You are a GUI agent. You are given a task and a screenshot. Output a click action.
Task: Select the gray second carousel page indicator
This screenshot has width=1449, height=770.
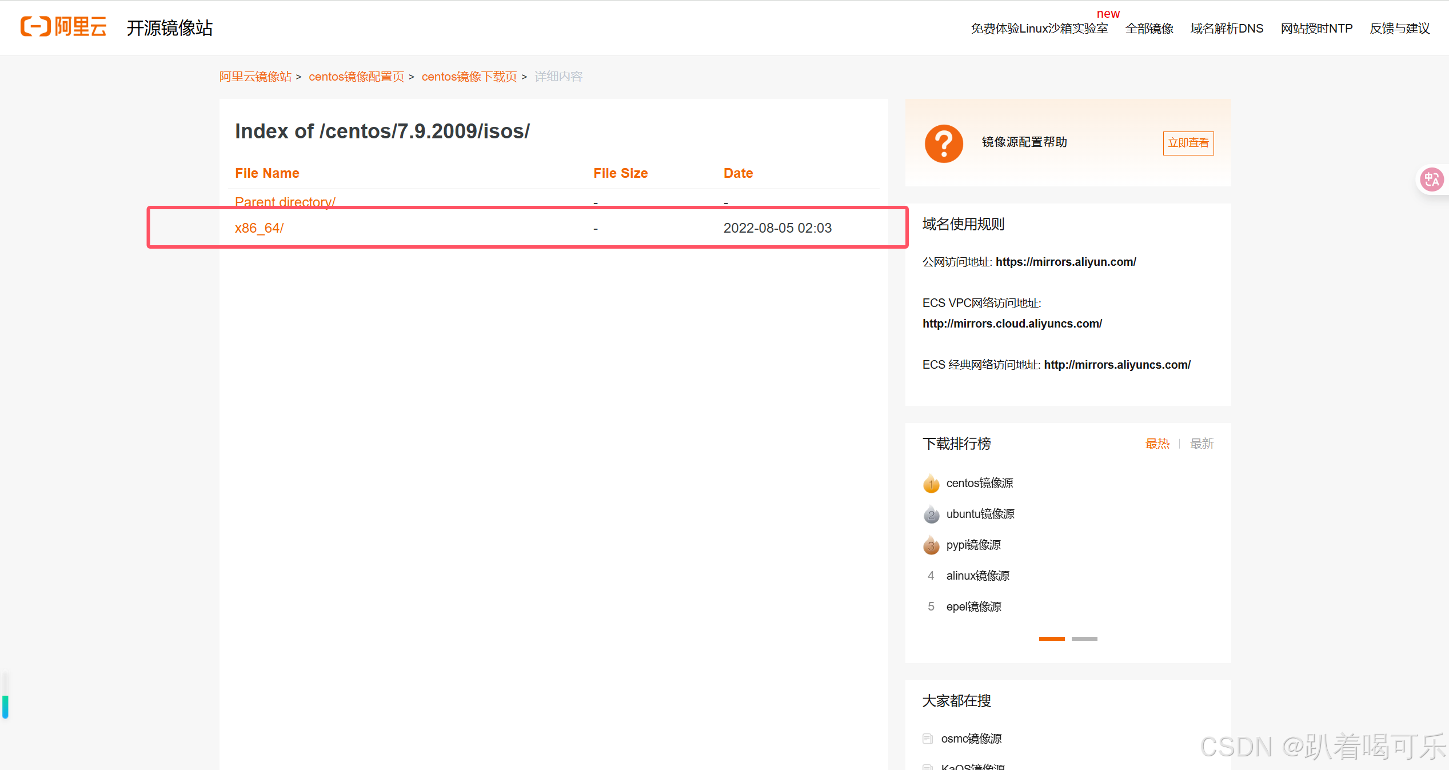coord(1084,639)
